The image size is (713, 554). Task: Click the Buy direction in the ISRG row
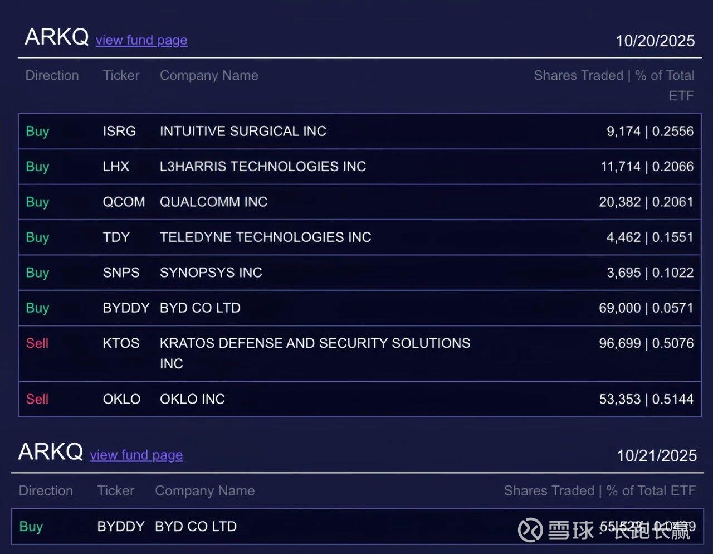[x=37, y=132]
